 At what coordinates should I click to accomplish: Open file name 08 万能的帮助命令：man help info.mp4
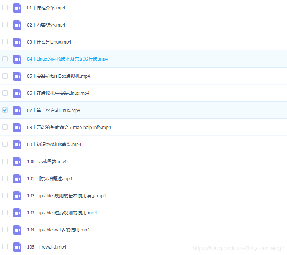coord(69,127)
